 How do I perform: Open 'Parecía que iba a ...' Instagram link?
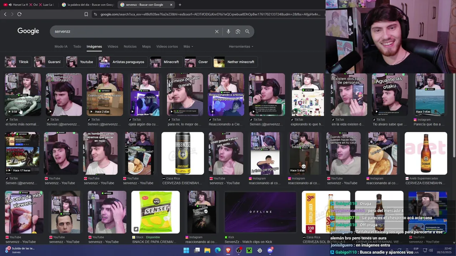429,124
